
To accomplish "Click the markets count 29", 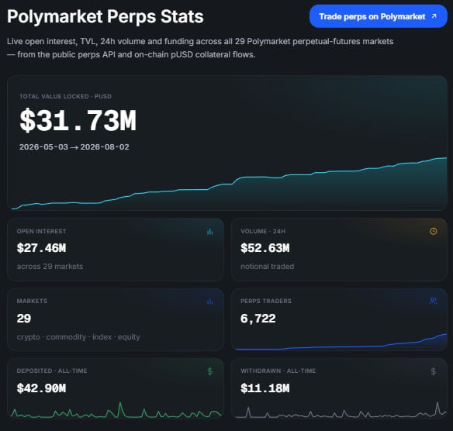I will 24,319.
